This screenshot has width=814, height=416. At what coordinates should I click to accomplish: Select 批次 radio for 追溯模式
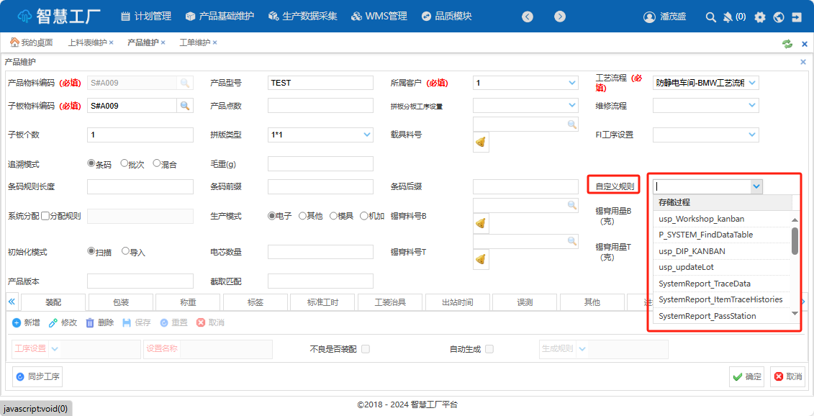(x=125, y=163)
